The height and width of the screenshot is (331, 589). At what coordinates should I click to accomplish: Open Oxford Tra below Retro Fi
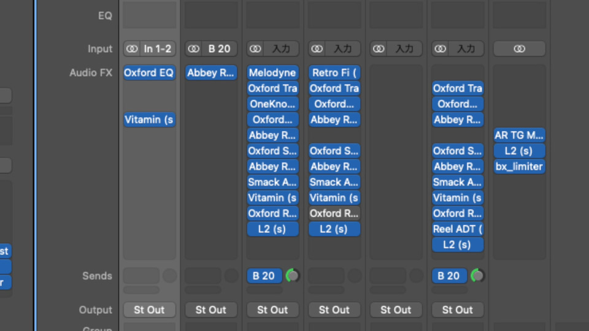tap(334, 88)
